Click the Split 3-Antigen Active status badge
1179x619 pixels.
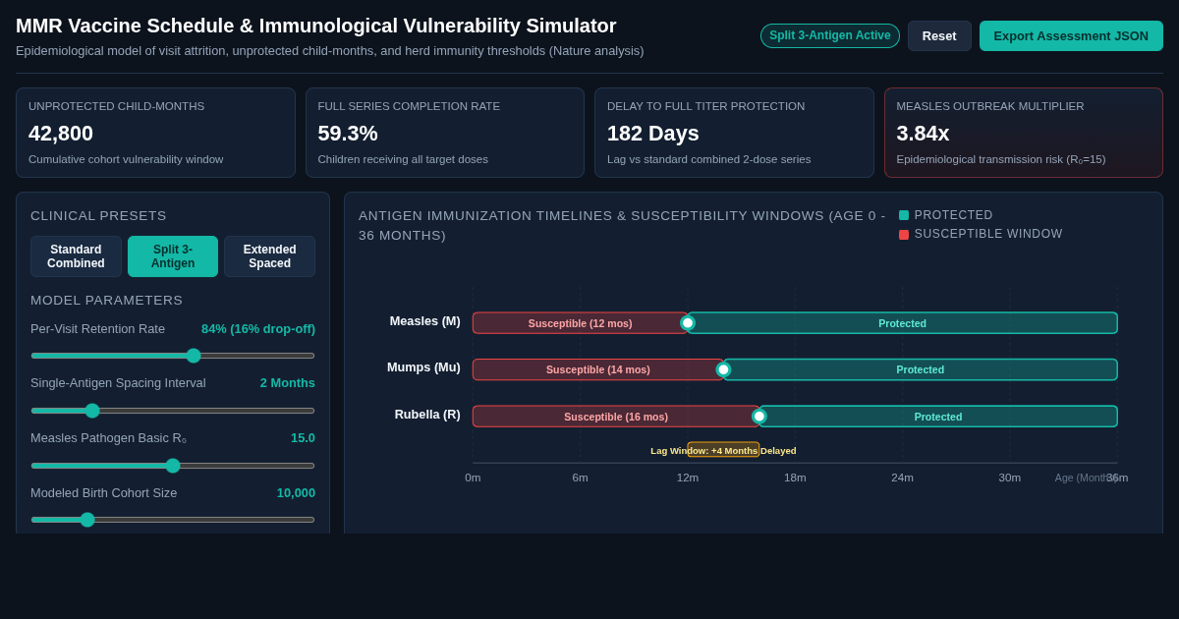[x=830, y=36]
